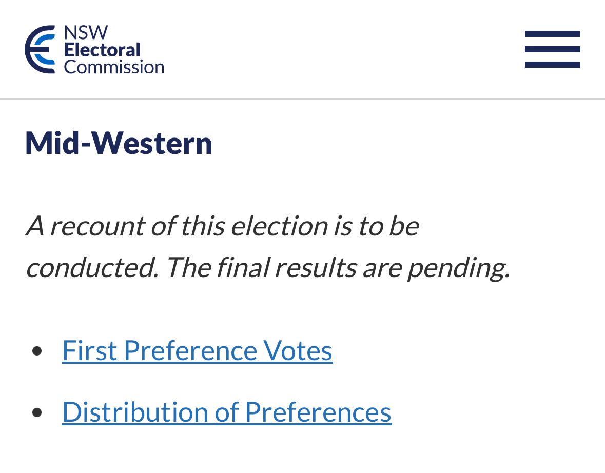The image size is (605, 473).
Task: Click the "Commission" word in the logo
Action: point(113,67)
